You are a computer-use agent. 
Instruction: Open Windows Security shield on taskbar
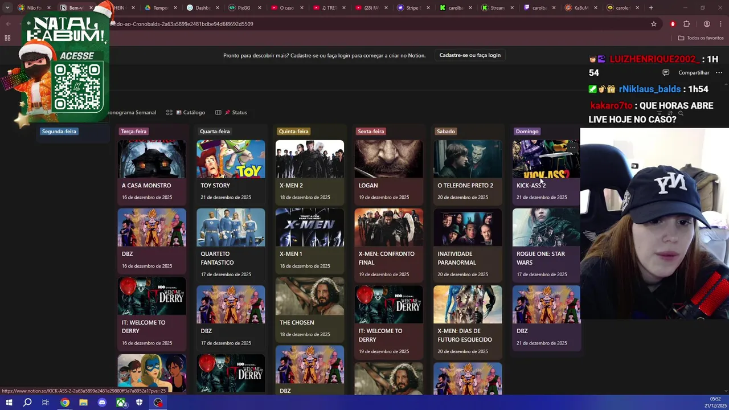(x=140, y=403)
